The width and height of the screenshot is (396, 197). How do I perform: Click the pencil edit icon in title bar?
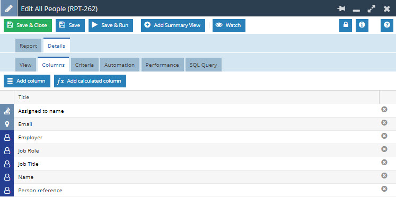click(x=8, y=8)
